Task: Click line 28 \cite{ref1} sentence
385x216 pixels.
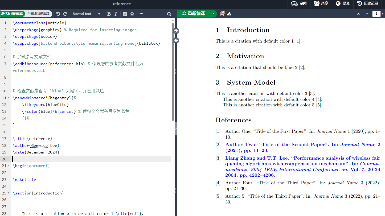Action: [x=83, y=214]
